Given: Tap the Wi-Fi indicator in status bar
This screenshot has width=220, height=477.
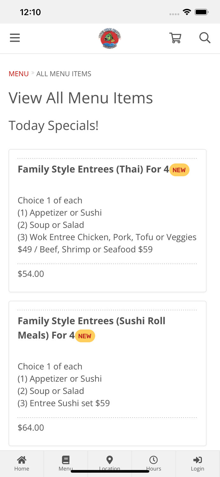Looking at the screenshot, I should click(187, 11).
